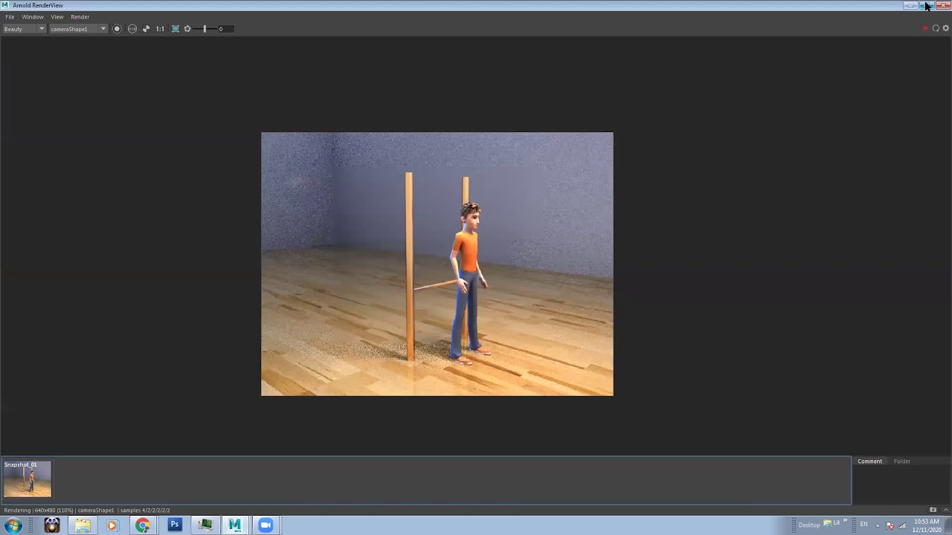The width and height of the screenshot is (952, 535).
Task: Click the refresh render icon
Action: point(936,28)
